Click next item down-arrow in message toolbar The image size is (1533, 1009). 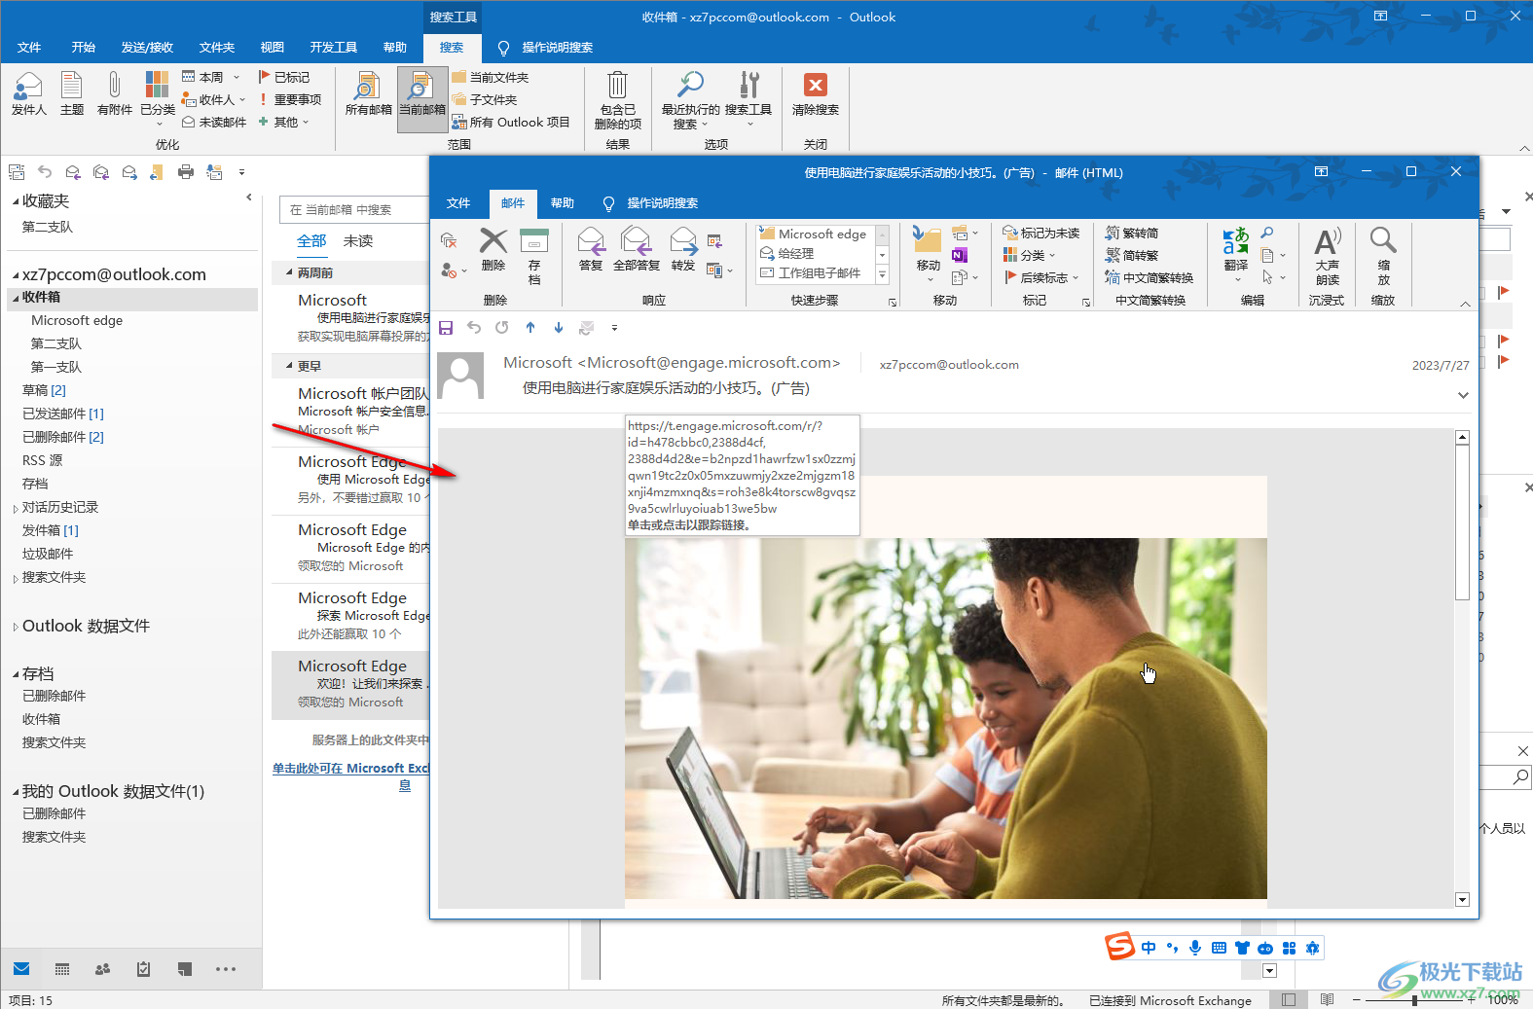tap(559, 328)
